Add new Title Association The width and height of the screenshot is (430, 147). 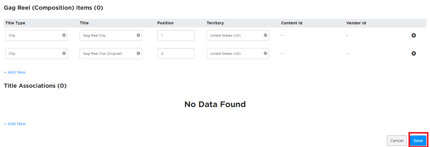[15, 124]
